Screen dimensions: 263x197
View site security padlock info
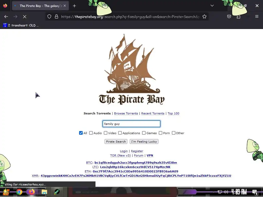pyautogui.click(x=57, y=17)
